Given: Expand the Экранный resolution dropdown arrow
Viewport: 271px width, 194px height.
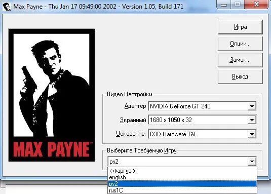Looking at the screenshot, I should click(252, 120).
